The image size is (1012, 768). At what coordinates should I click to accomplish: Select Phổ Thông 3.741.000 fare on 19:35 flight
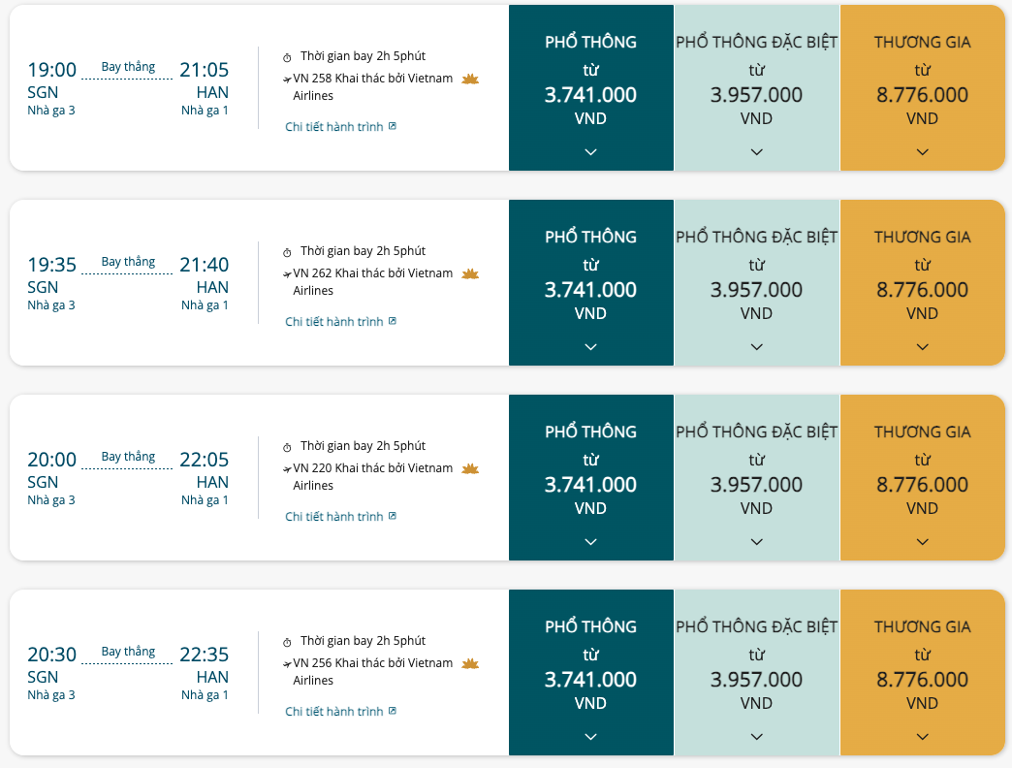pos(590,283)
